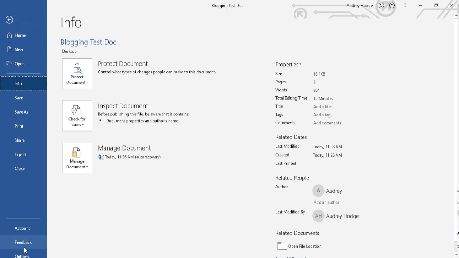Open the Feedback page
The image size is (459, 258).
coord(23,242)
